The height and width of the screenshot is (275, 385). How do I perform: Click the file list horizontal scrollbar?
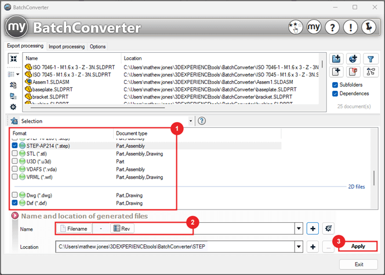click(98, 107)
